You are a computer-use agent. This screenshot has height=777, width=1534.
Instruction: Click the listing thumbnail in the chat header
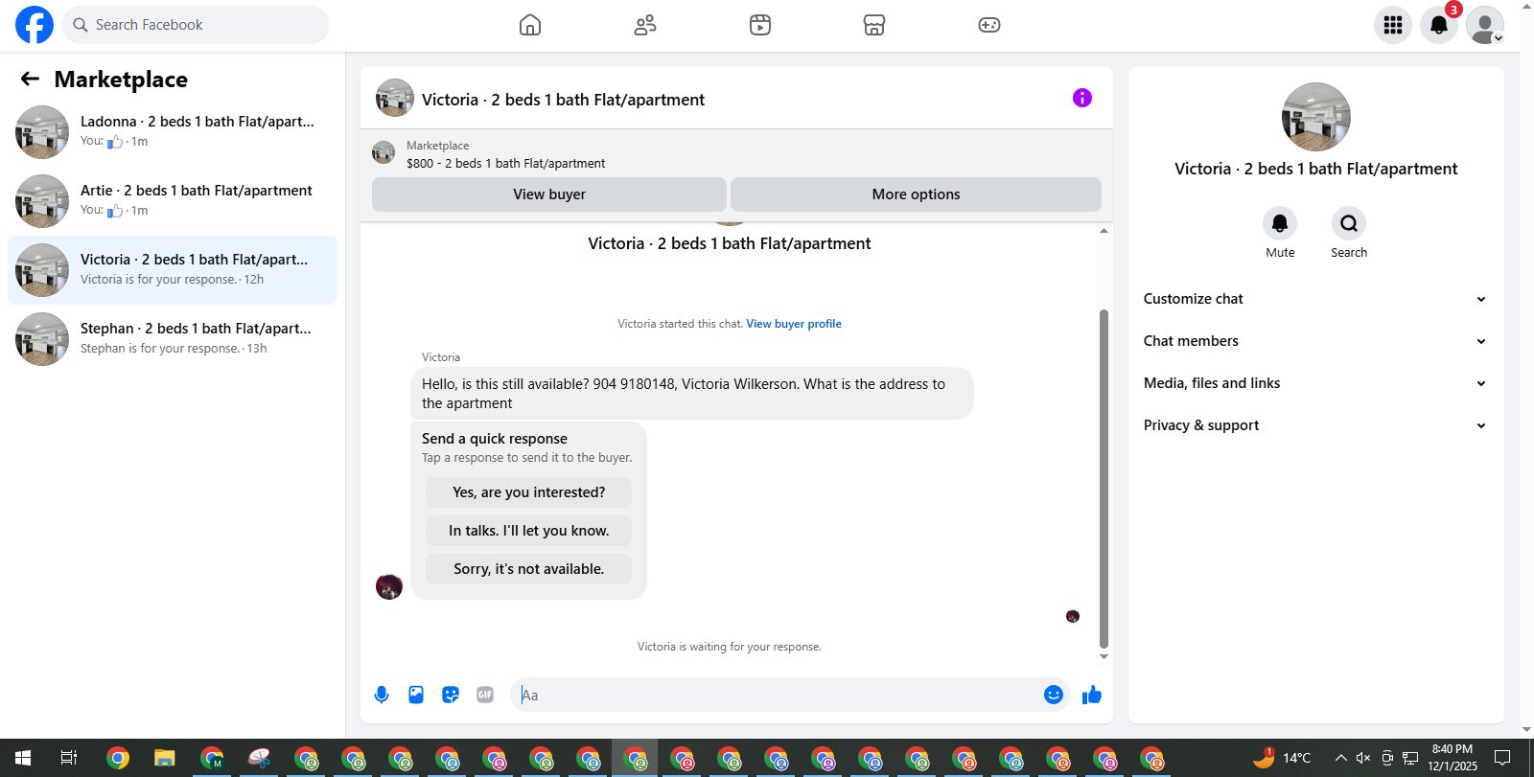click(395, 98)
